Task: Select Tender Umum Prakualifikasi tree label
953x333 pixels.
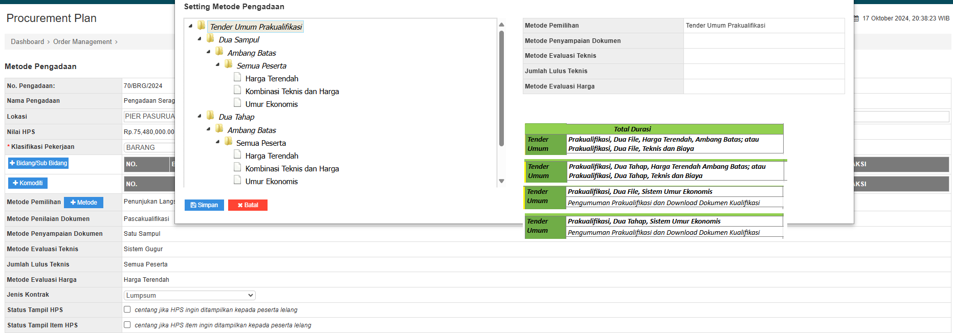Action: (x=256, y=27)
